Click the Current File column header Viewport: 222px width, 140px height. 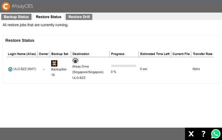181,54
